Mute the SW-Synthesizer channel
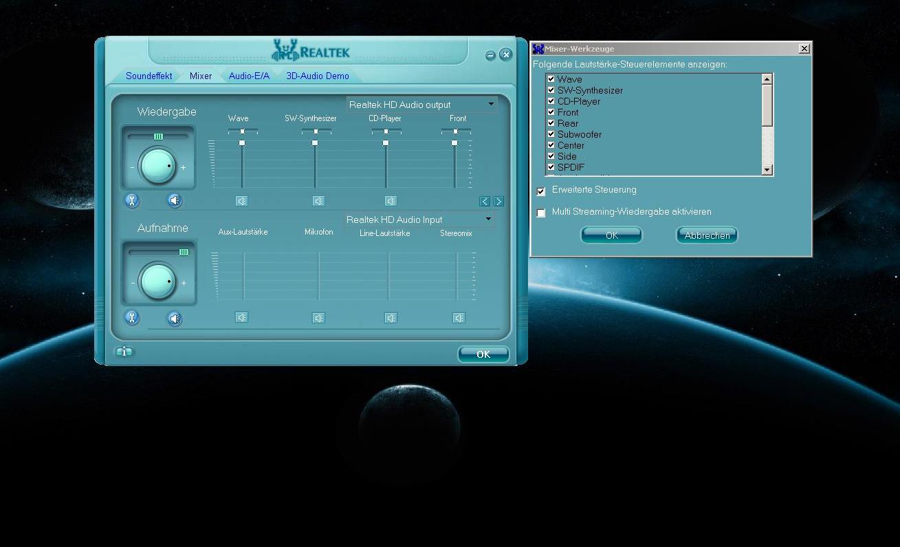 click(318, 201)
